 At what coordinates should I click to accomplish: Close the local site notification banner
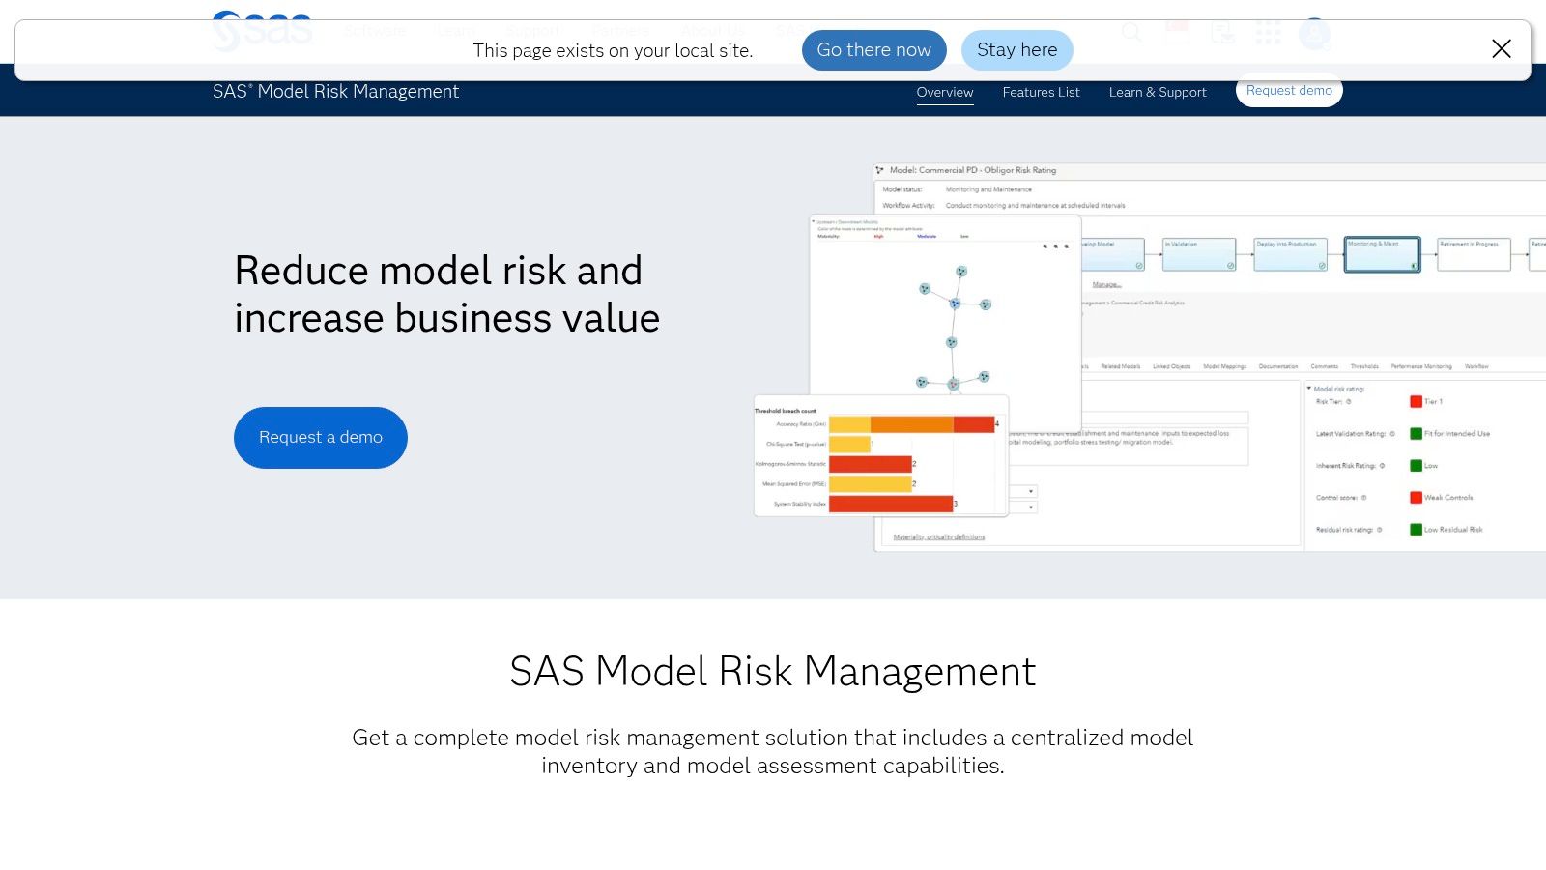tap(1501, 49)
